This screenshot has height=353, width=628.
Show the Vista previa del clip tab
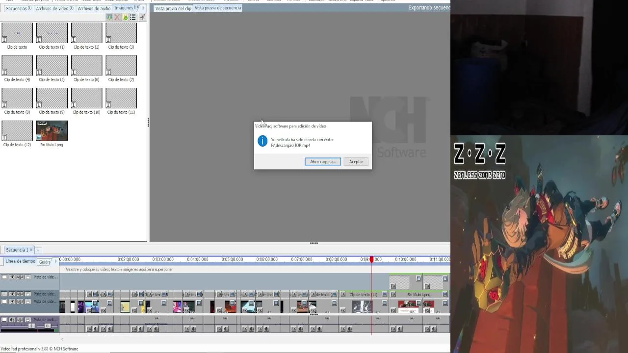coord(173,8)
